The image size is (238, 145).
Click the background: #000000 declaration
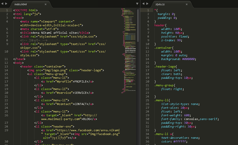click(x=179, y=59)
